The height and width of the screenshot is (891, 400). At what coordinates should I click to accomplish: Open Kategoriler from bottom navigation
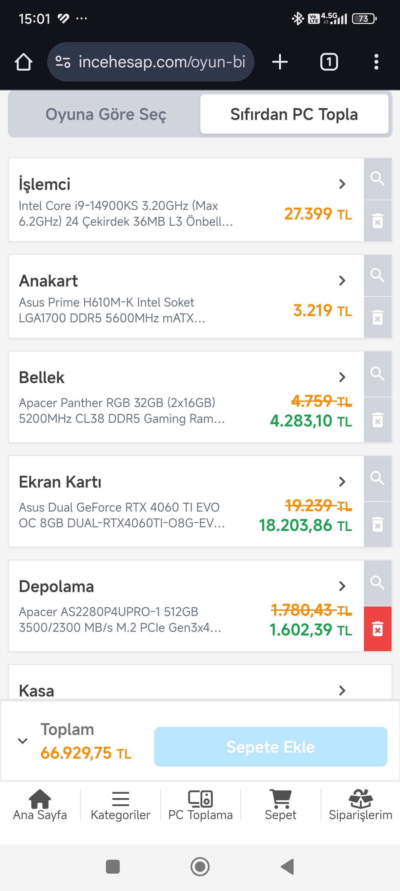click(x=120, y=805)
